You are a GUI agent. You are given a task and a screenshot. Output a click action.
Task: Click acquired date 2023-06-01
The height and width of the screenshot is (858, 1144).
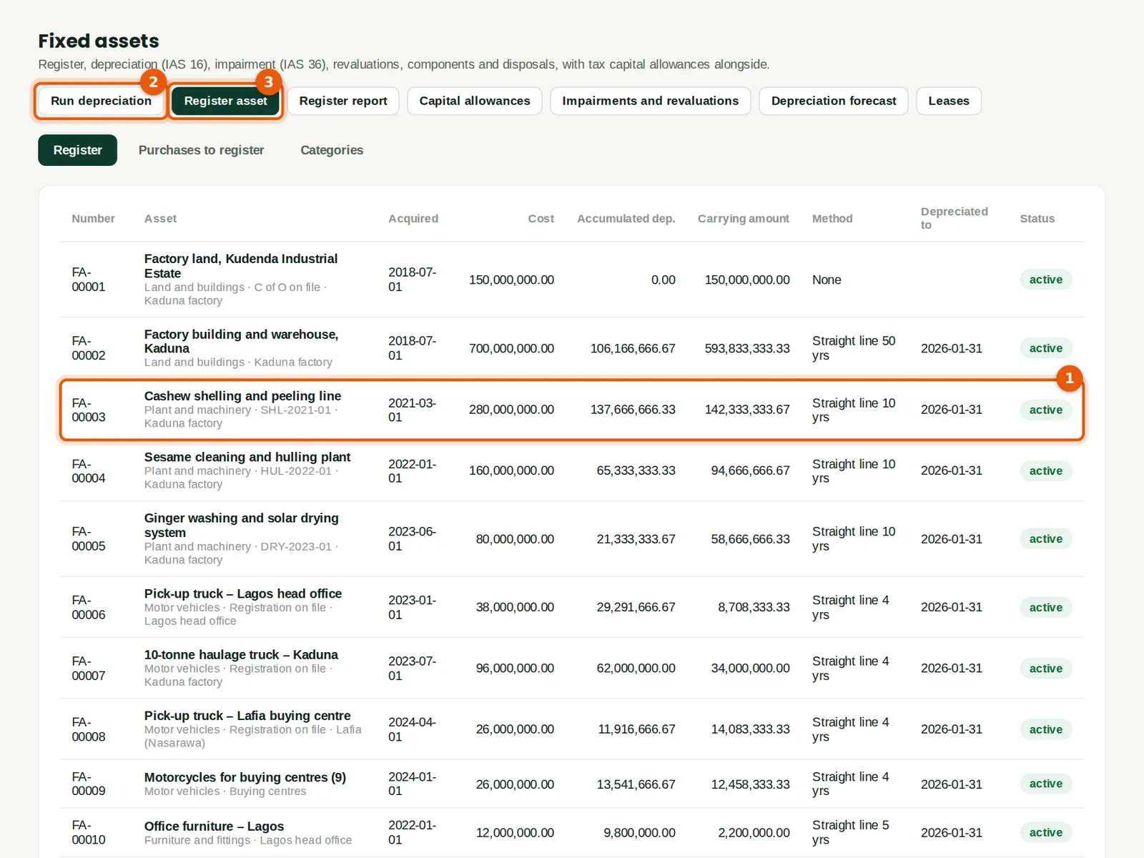point(412,538)
